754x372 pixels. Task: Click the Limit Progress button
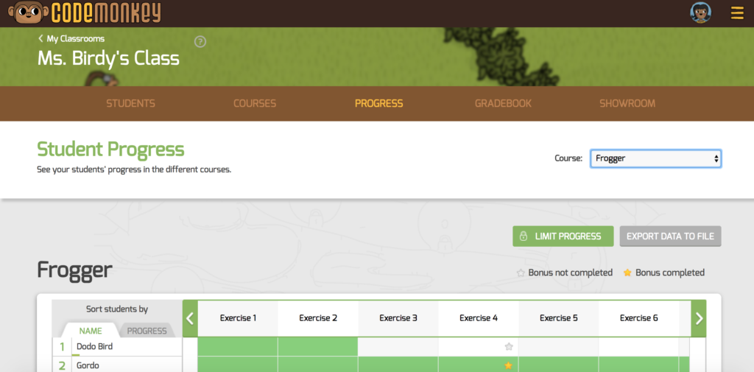[563, 236]
